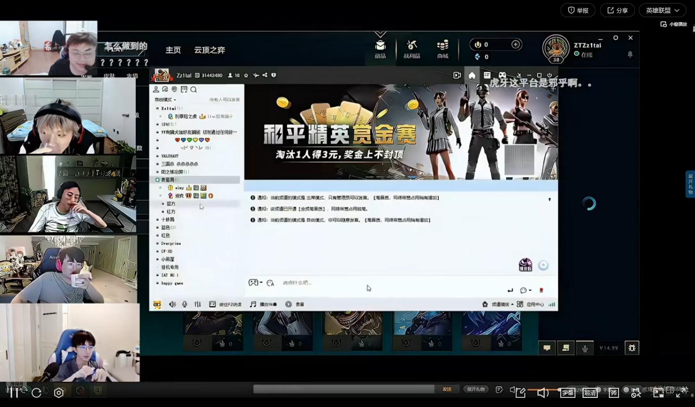Open the 自由模式 mode dropdown

[166, 100]
